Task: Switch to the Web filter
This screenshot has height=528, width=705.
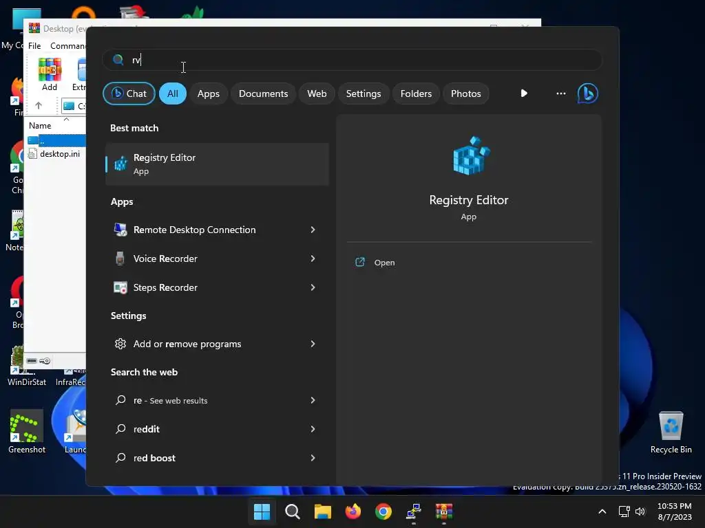Action: (317, 93)
